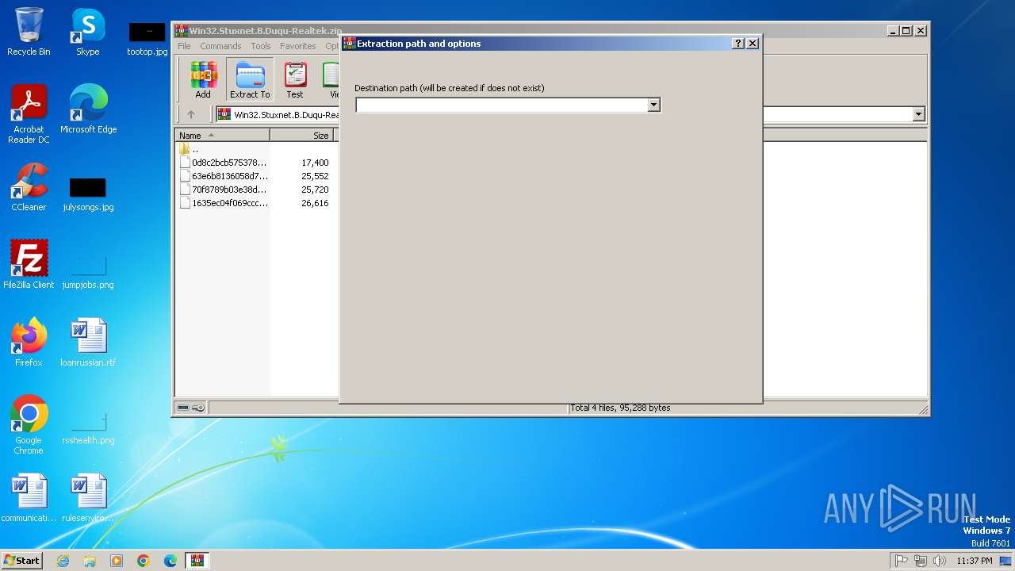Click the help button in the extraction dialog title bar

click(738, 44)
